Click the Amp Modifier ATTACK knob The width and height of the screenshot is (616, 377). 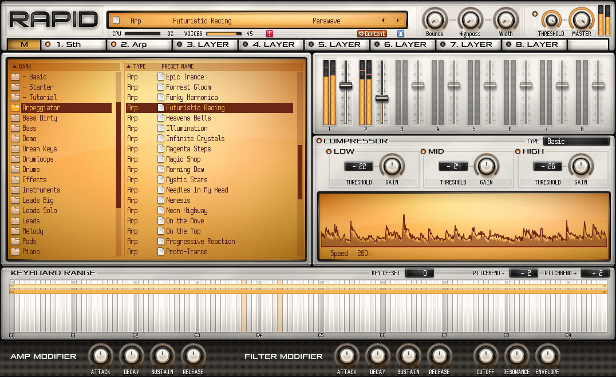click(x=101, y=356)
